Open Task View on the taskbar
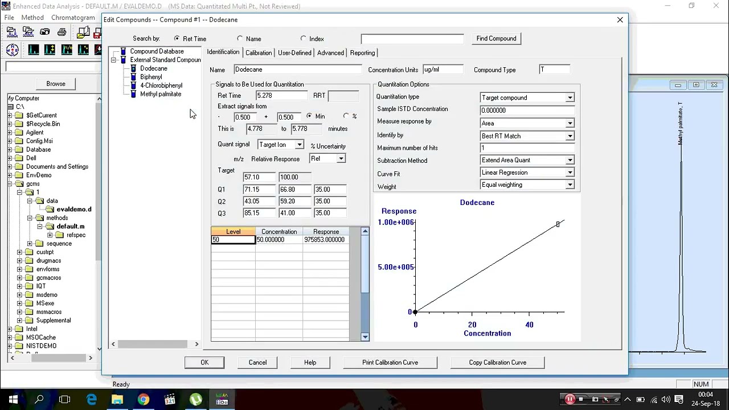Viewport: 729px width, 410px height. 64,399
